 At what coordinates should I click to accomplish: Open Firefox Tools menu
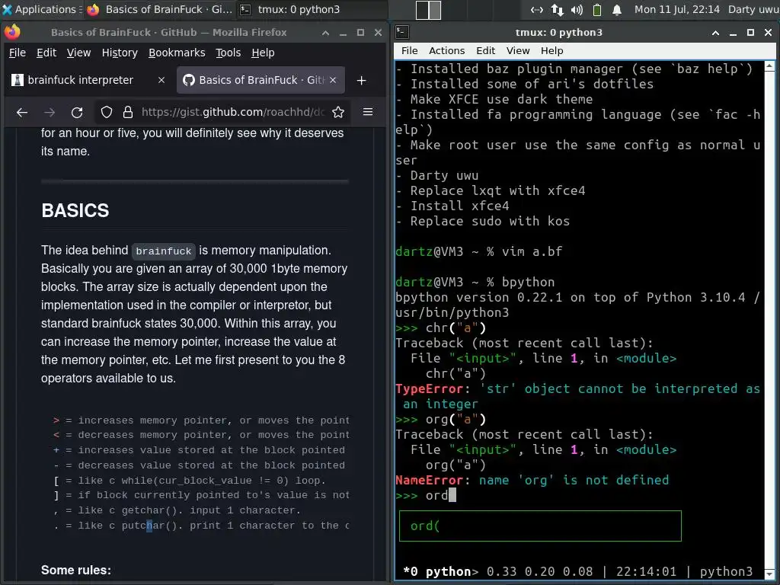228,53
